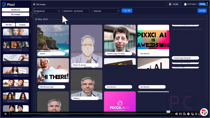Click the coin credits icon showing 117,825
Image resolution: width=210 pixels, height=118 pixels.
(170, 4)
